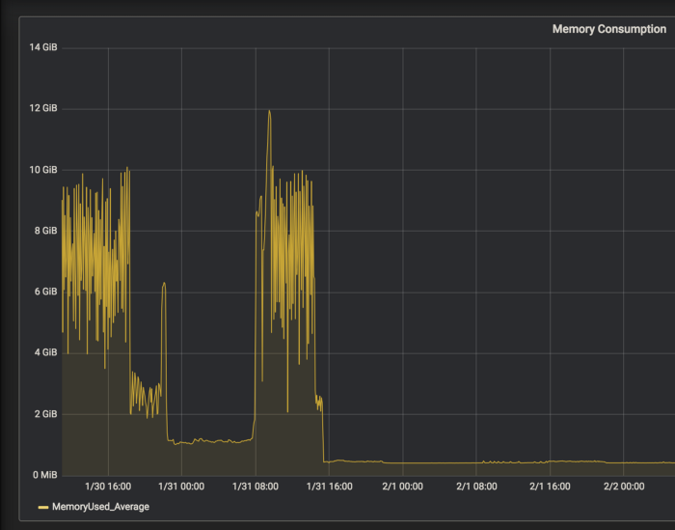This screenshot has width=675, height=530.
Task: Click the 14 GiB axis label
Action: [x=43, y=47]
